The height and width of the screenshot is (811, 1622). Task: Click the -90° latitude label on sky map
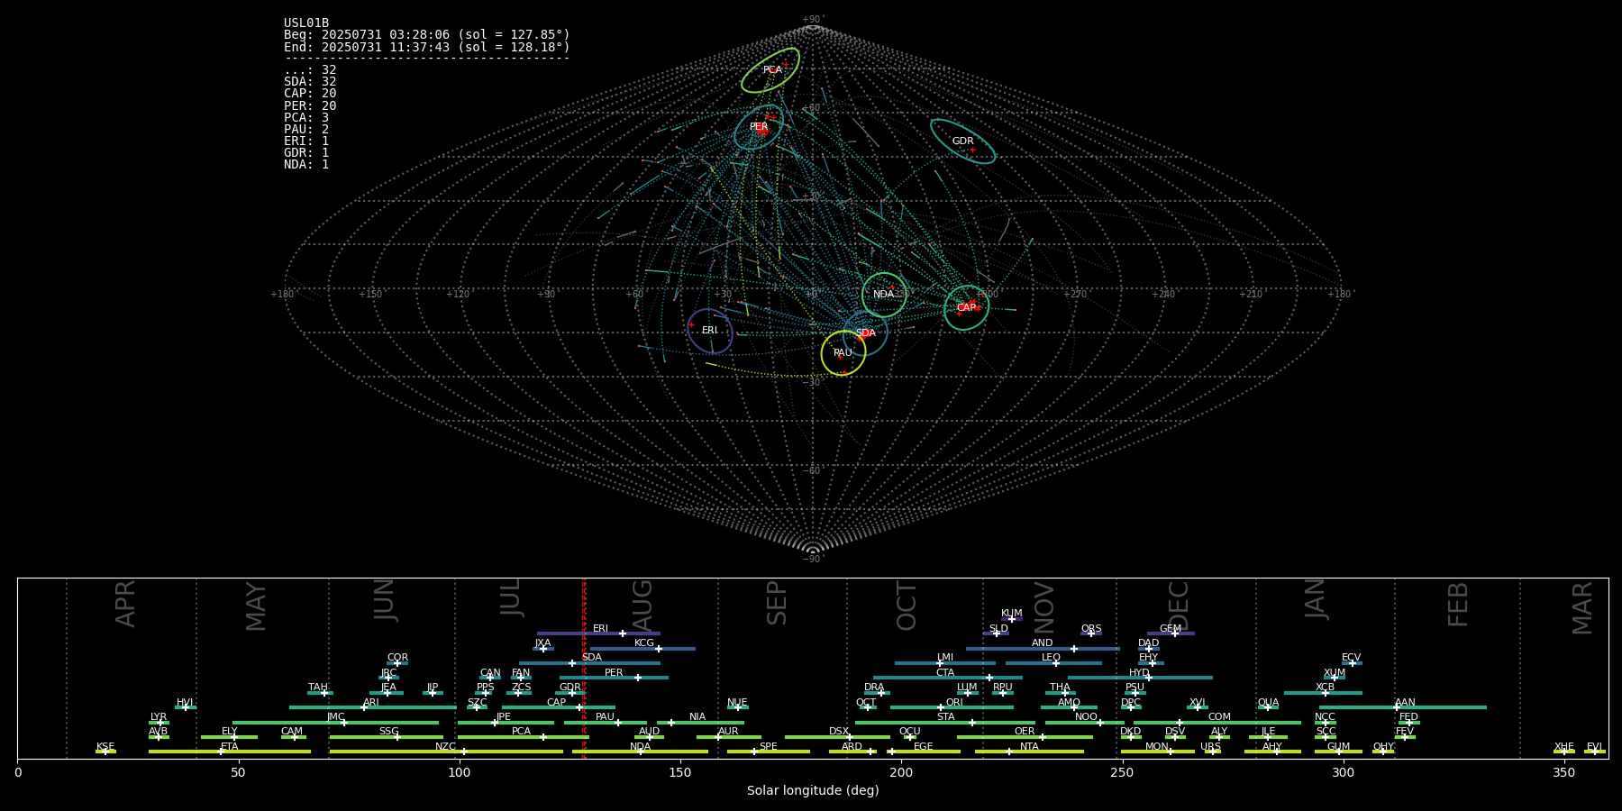click(813, 560)
